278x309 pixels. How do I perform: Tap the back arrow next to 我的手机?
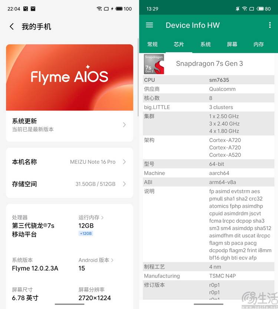pyautogui.click(x=12, y=26)
